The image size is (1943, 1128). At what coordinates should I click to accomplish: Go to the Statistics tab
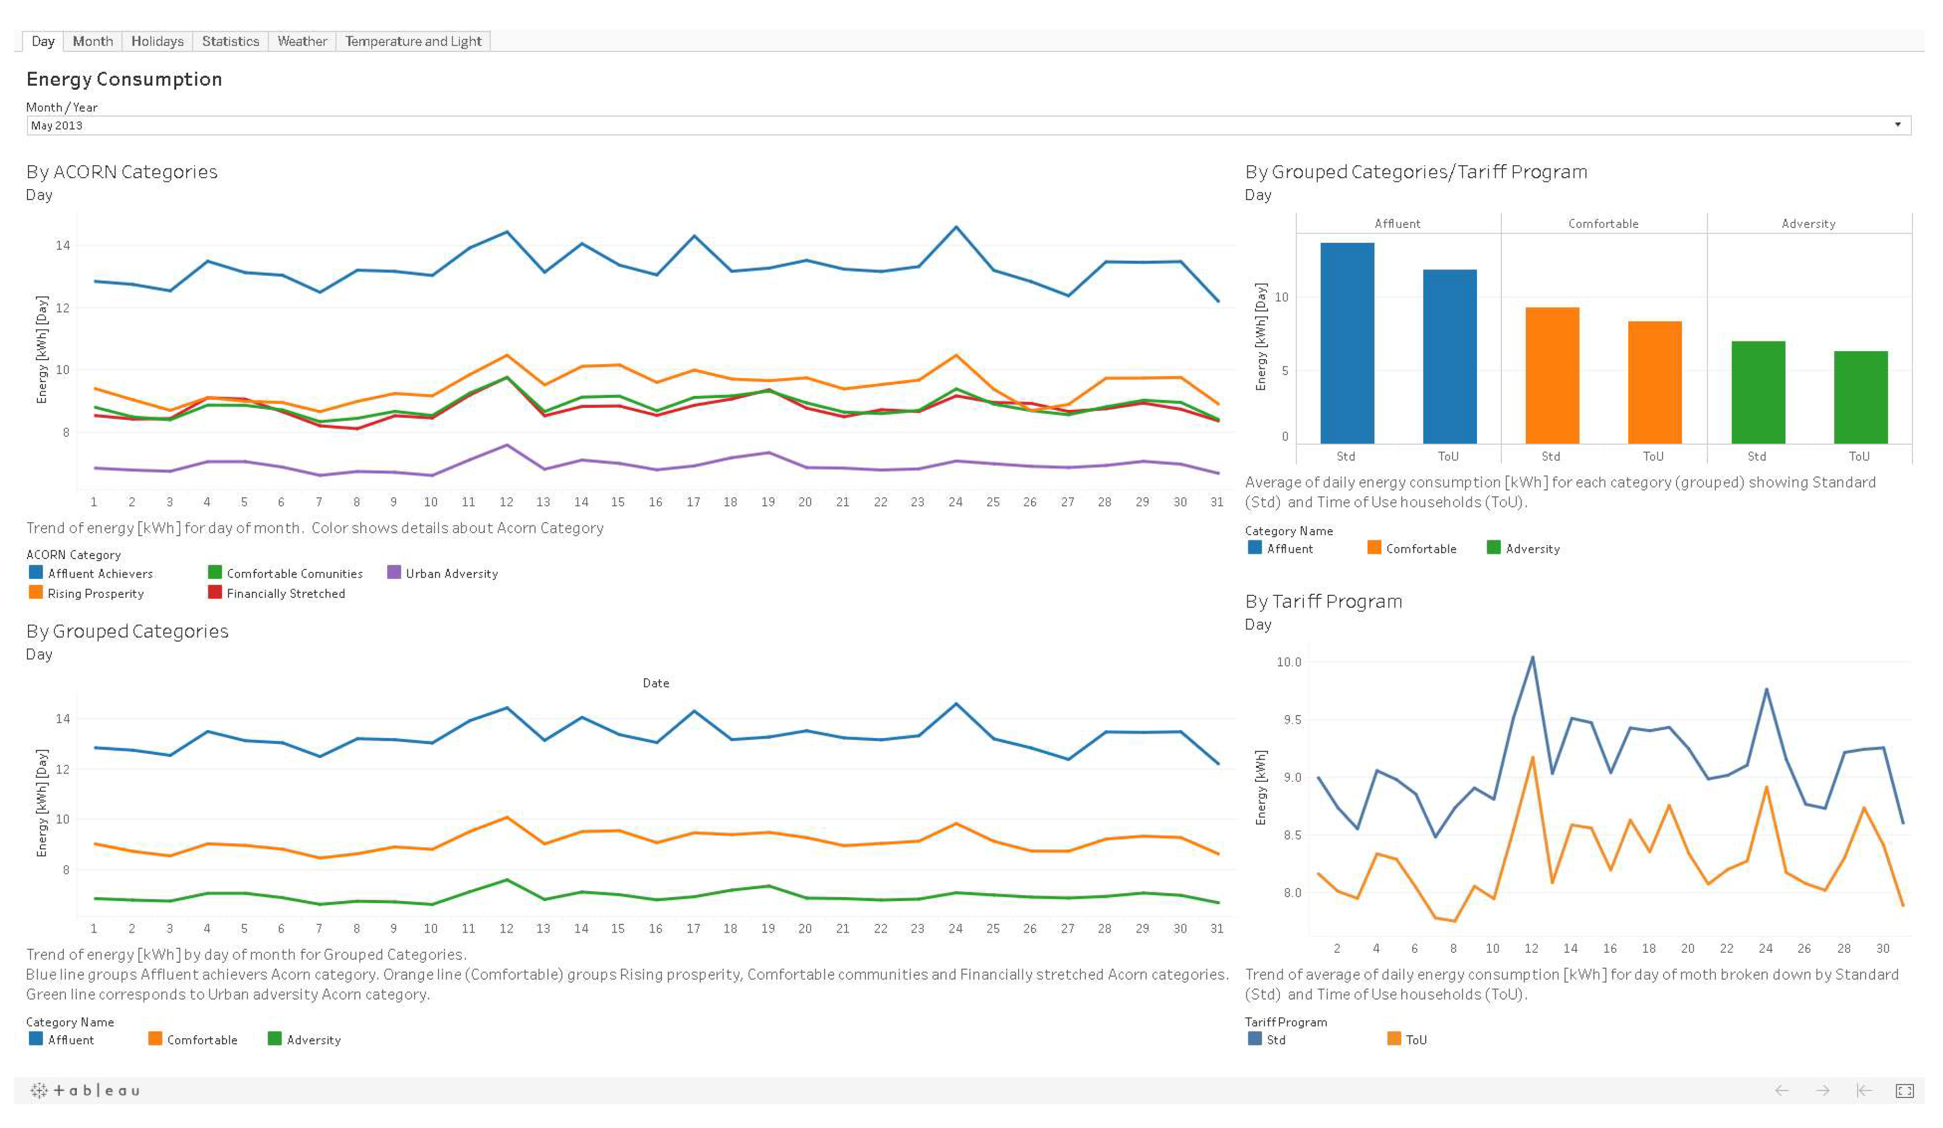pos(230,41)
